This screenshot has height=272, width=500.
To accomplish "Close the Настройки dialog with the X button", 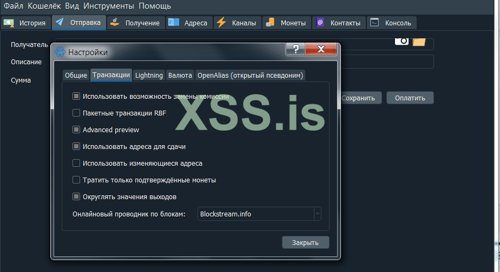I will click(321, 49).
